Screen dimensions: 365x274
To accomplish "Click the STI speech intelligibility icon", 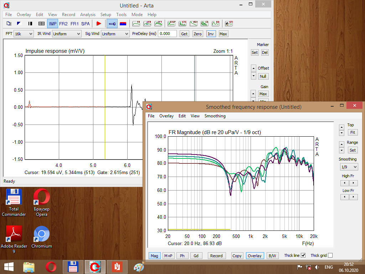I will click(x=229, y=24).
